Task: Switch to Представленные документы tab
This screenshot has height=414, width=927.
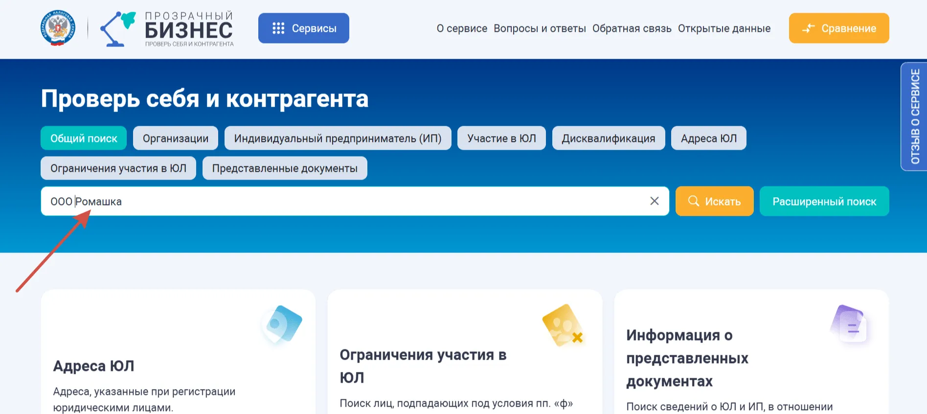Action: (x=285, y=168)
